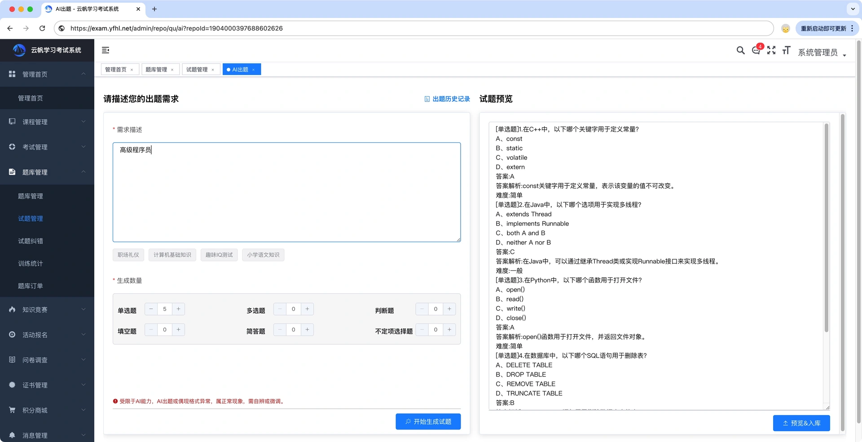Pick the 职场礼仪 suggestion tag
The image size is (862, 442).
click(128, 255)
